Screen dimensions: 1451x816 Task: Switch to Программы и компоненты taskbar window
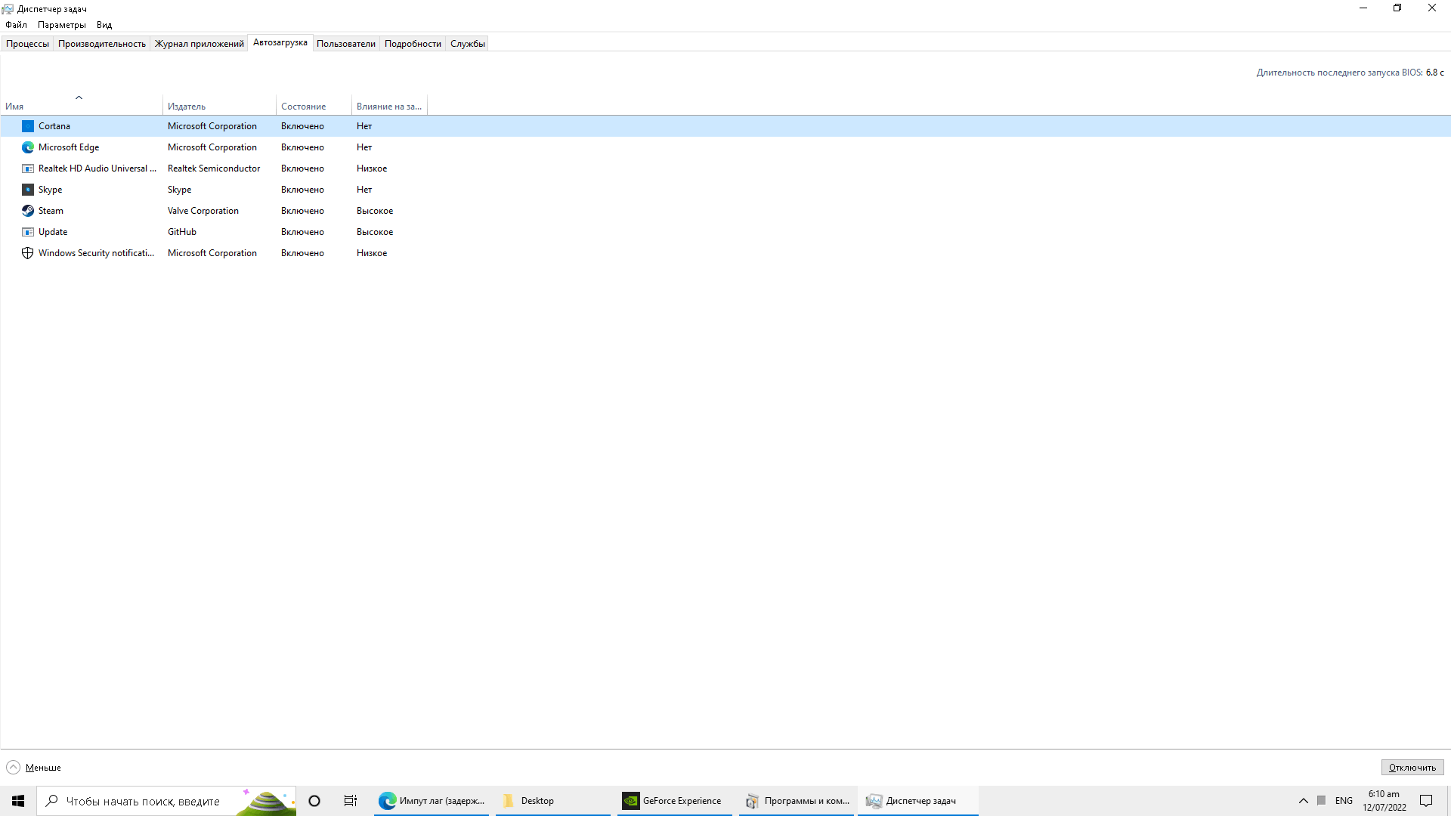(797, 801)
